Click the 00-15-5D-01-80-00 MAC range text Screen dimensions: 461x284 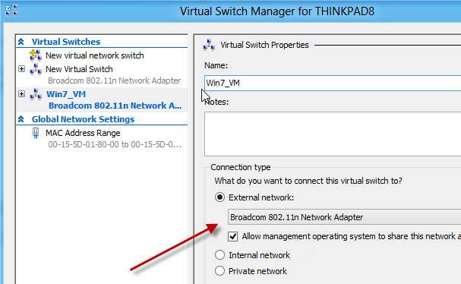tap(115, 144)
